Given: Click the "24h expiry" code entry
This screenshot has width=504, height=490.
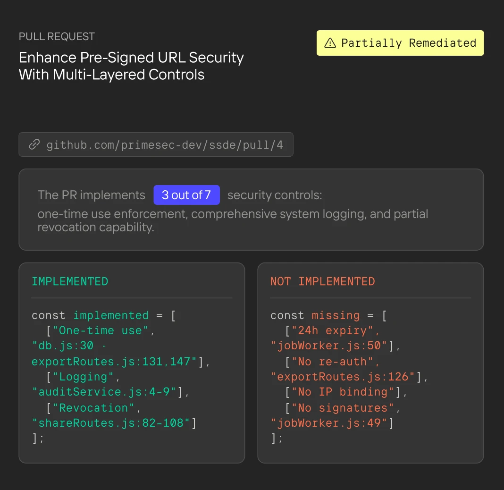Looking at the screenshot, I should point(332,330).
